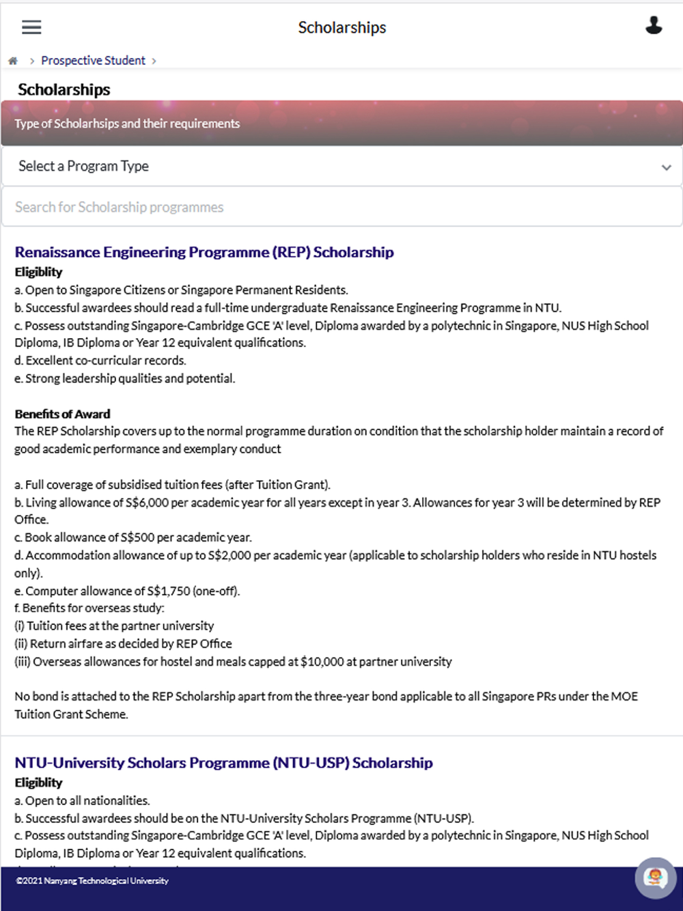Click the program type dropdown arrow

[666, 167]
